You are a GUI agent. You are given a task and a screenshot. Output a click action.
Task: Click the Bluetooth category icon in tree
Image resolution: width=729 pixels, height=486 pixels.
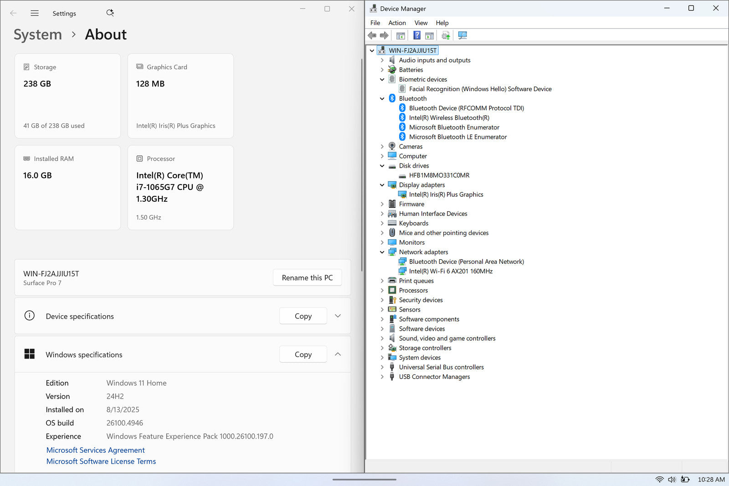coord(392,98)
